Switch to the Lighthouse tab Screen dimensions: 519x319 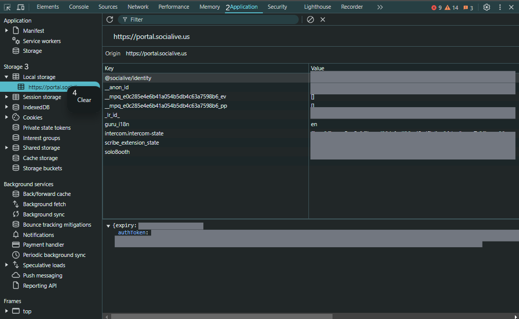pos(318,7)
